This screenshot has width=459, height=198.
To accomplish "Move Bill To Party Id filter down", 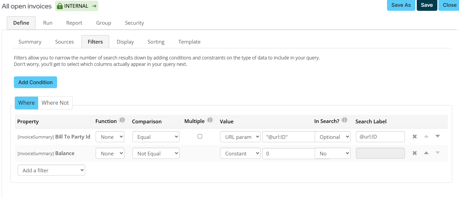I will pyautogui.click(x=437, y=137).
